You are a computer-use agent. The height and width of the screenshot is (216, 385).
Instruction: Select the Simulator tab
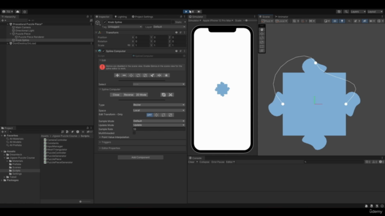196,17
